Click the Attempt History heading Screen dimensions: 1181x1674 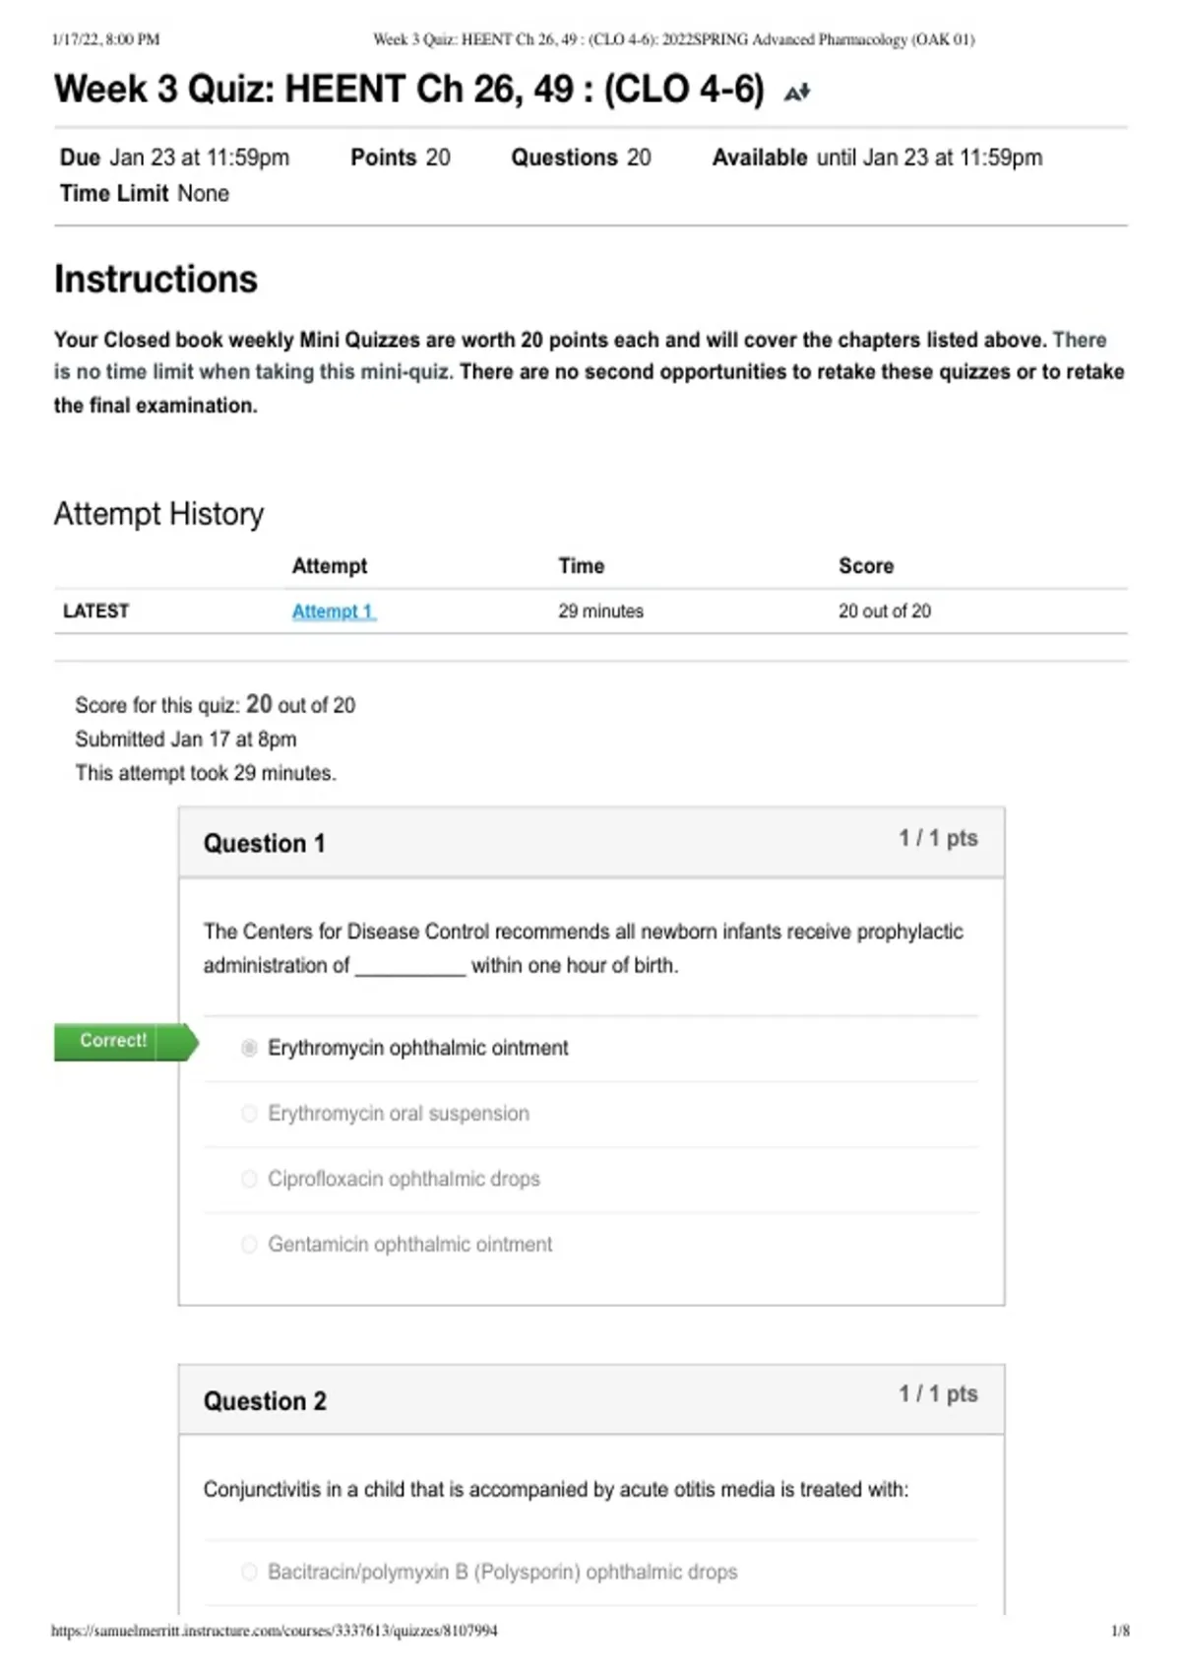coord(158,514)
